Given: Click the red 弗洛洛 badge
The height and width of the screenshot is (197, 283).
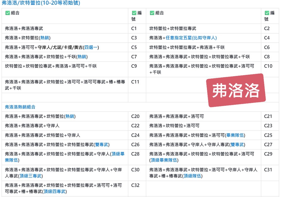Looking at the screenshot, I should (x=236, y=91).
